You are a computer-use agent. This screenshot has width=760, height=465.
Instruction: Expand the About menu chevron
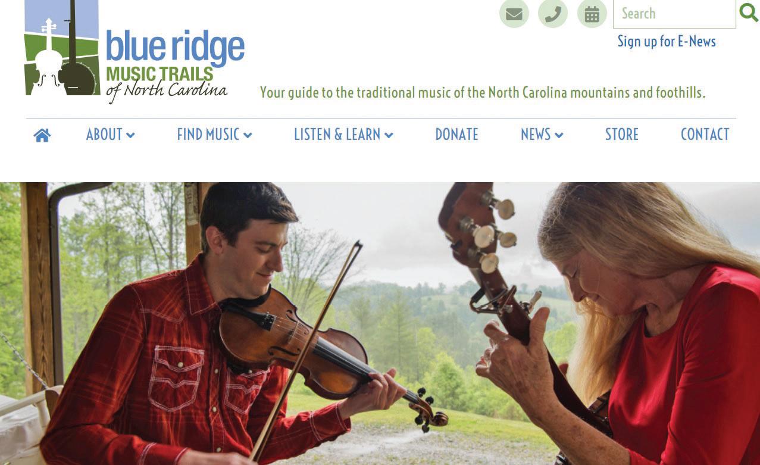pyautogui.click(x=130, y=136)
